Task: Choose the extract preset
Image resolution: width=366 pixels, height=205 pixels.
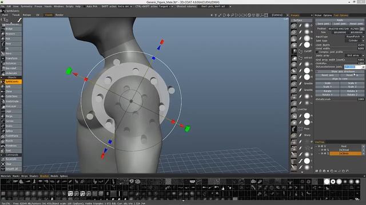Action: click(301, 58)
